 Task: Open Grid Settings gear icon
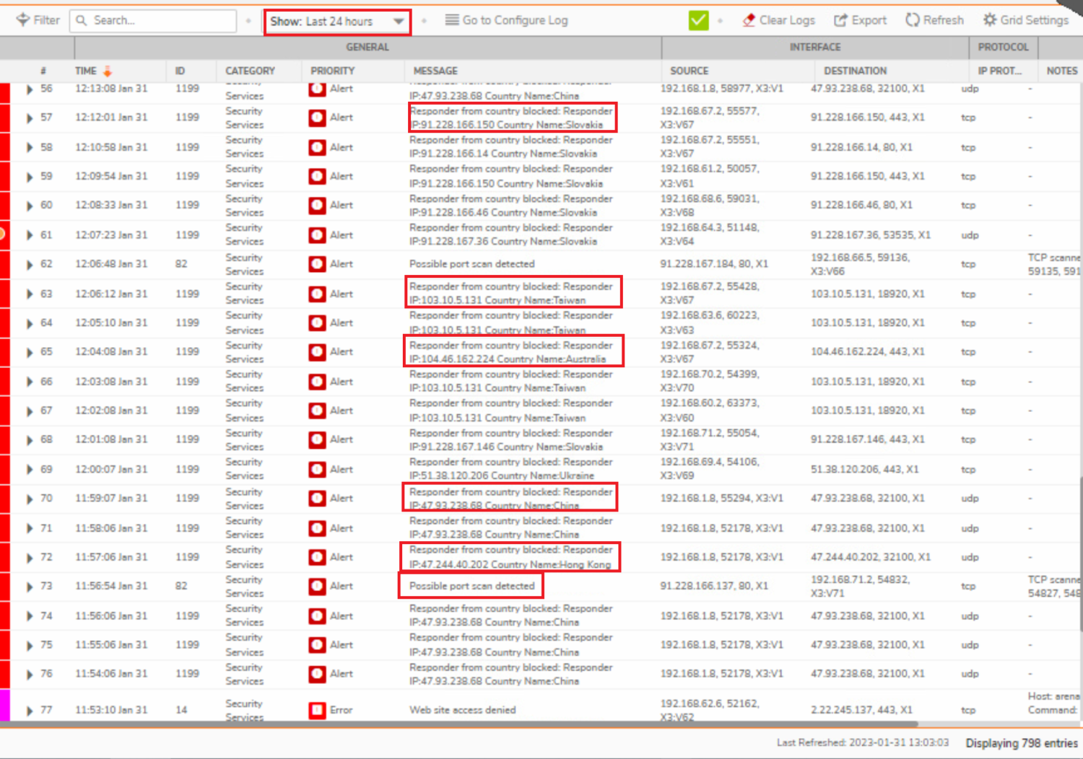point(990,20)
